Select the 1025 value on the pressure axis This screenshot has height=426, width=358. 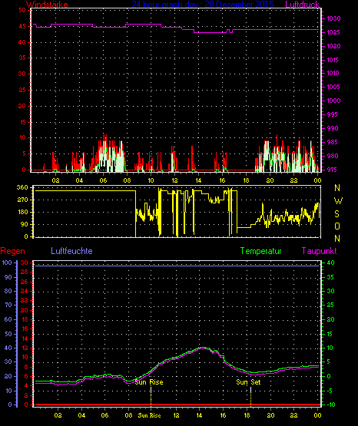click(333, 32)
